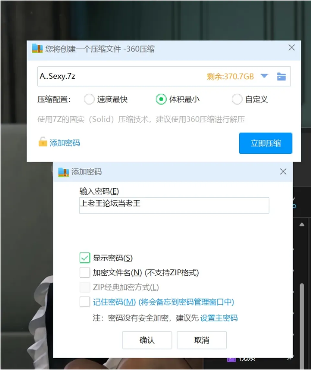Start compression with 立即压缩 button
The height and width of the screenshot is (370, 311).
coord(266,143)
